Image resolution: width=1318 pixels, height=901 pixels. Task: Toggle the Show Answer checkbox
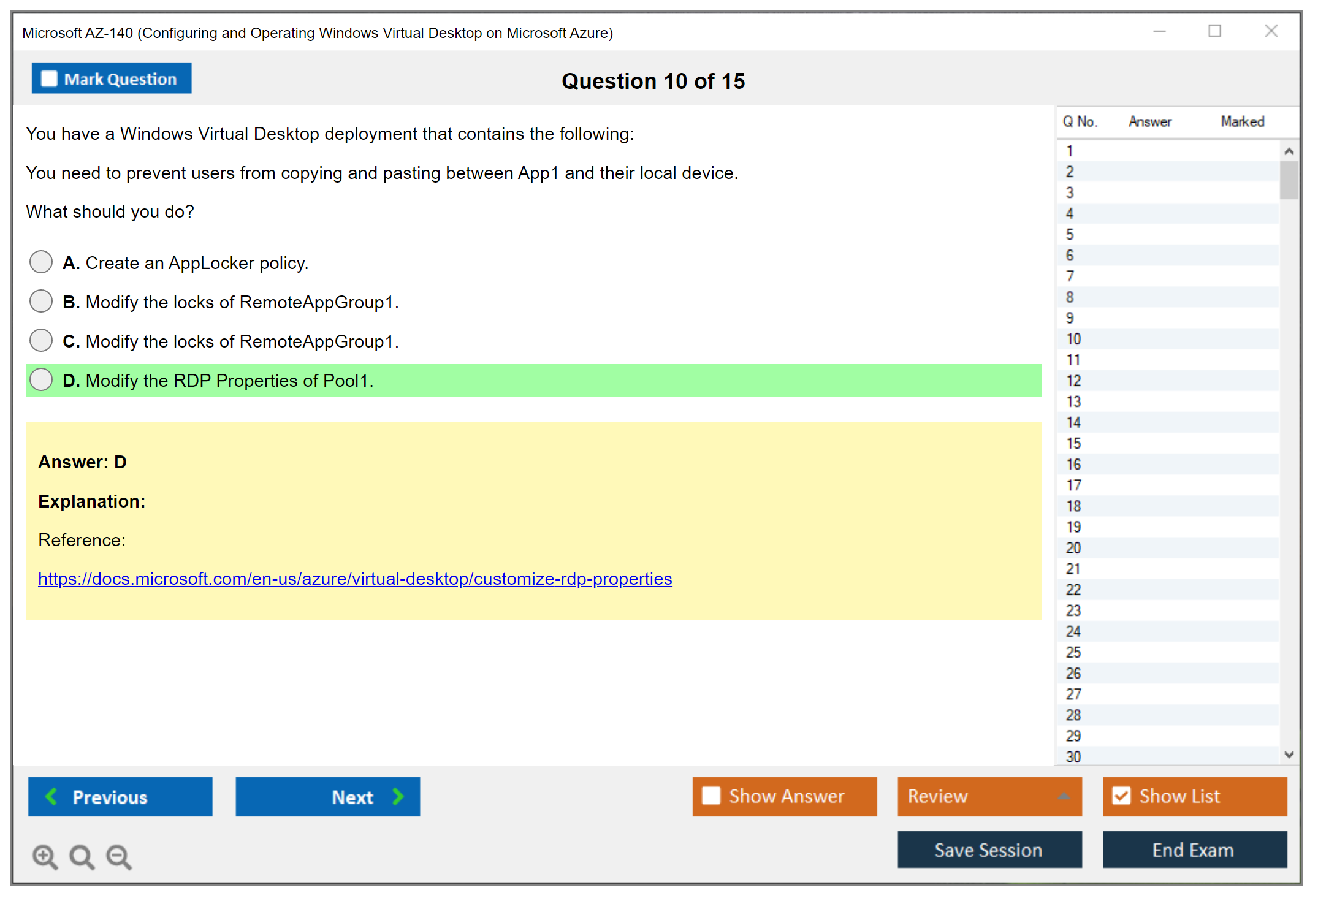tap(711, 796)
